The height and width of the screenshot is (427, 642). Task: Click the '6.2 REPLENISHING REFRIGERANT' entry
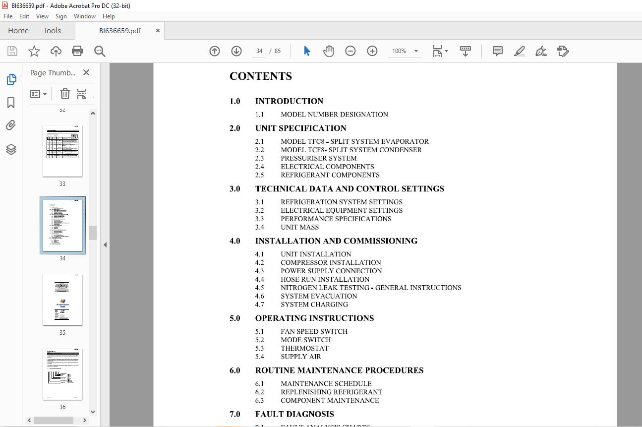(319, 392)
